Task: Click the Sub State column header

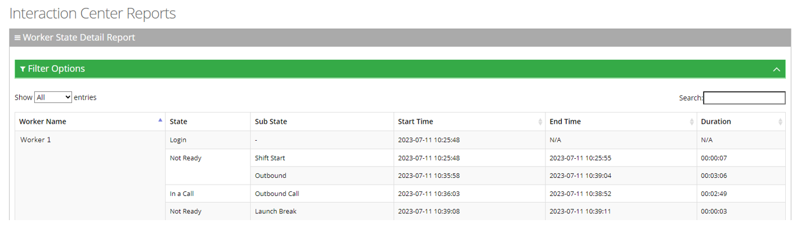Action: (271, 122)
